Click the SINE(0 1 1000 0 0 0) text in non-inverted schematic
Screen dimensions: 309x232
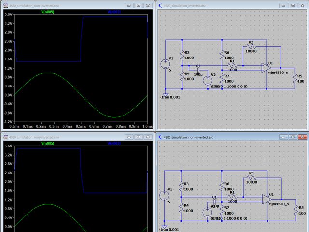(x=229, y=218)
